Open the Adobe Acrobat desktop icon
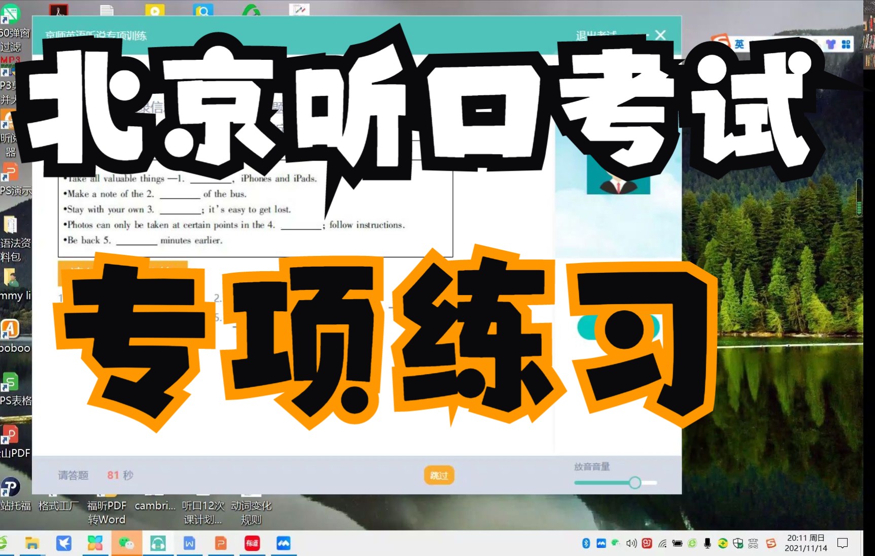The width and height of the screenshot is (875, 556). (59, 9)
